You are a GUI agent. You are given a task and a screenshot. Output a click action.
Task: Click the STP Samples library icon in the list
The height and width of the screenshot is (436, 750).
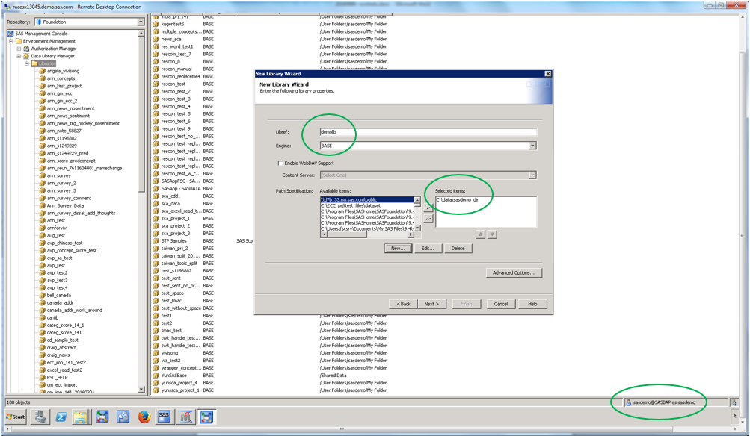[156, 240]
